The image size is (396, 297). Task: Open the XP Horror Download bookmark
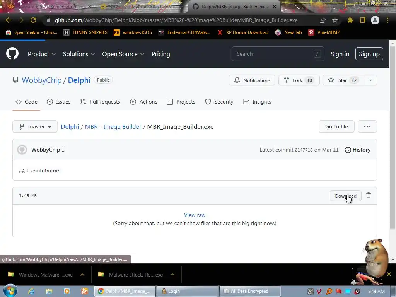click(x=243, y=32)
